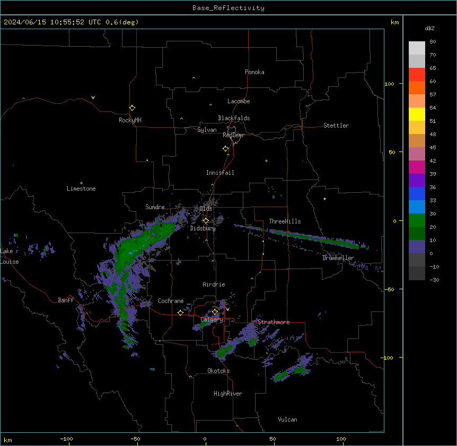The image size is (457, 446).
Task: Click the Lacombe city label
Action: 239,101
